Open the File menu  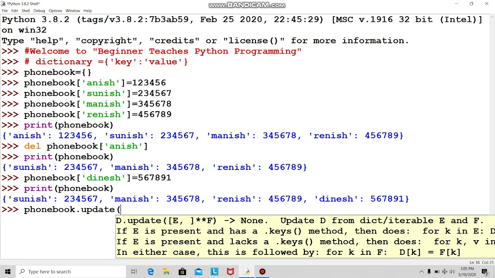click(5, 11)
